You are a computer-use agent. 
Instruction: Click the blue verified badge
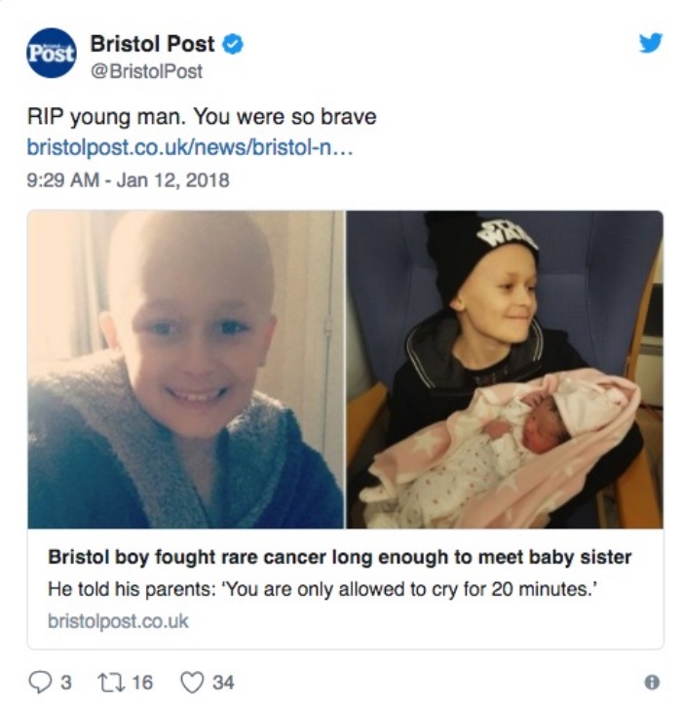click(233, 44)
